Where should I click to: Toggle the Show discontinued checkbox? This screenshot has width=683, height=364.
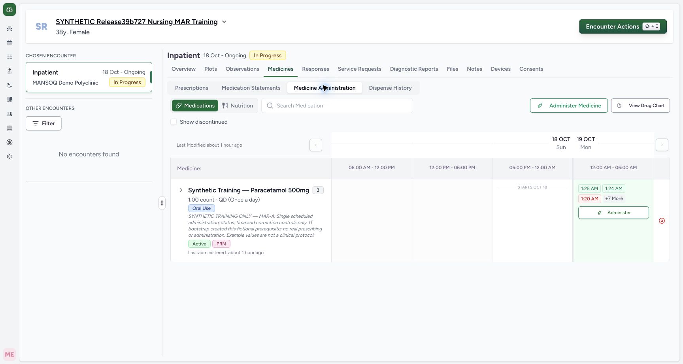tap(174, 122)
